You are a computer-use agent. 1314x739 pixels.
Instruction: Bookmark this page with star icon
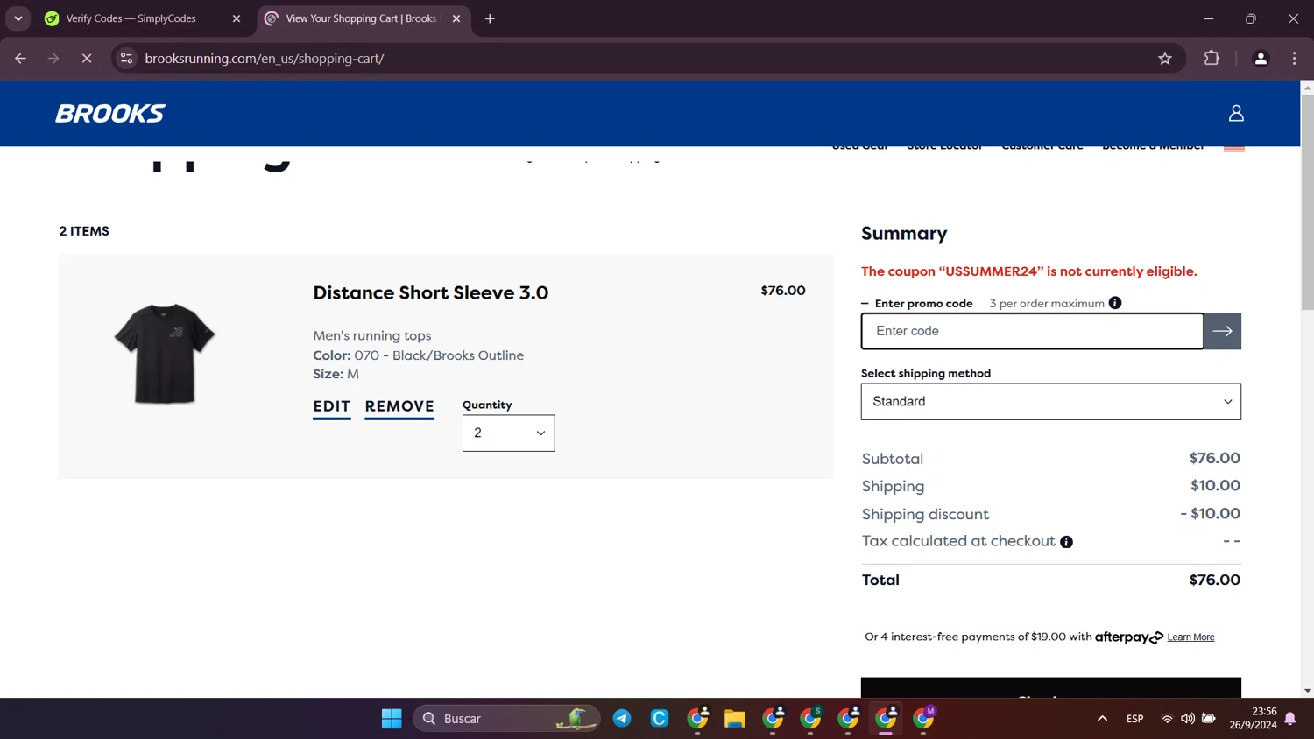coord(1165,59)
